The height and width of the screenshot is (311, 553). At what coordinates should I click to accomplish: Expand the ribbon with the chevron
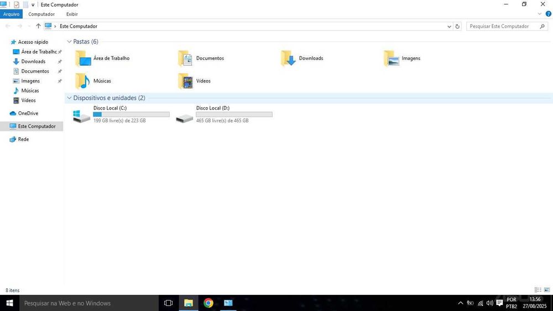(540, 14)
